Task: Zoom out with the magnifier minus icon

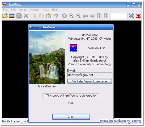Action: click(x=78, y=16)
